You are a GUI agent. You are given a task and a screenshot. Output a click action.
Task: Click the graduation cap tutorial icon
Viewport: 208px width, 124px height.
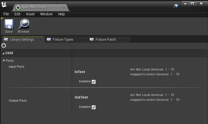point(176,6)
